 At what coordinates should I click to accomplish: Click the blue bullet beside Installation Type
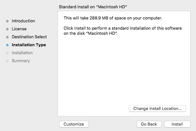pos(7,45)
